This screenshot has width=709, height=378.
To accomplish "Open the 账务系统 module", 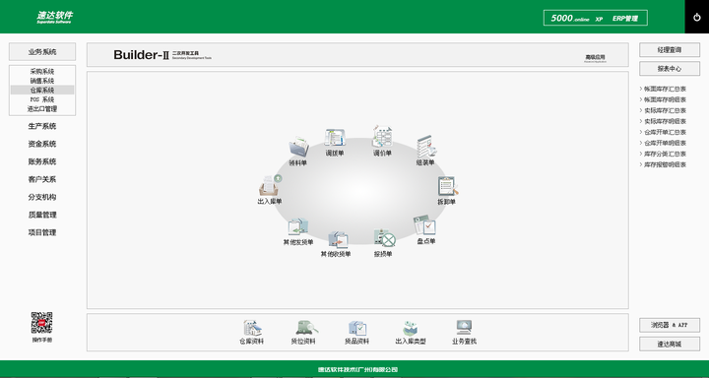I will tap(42, 161).
